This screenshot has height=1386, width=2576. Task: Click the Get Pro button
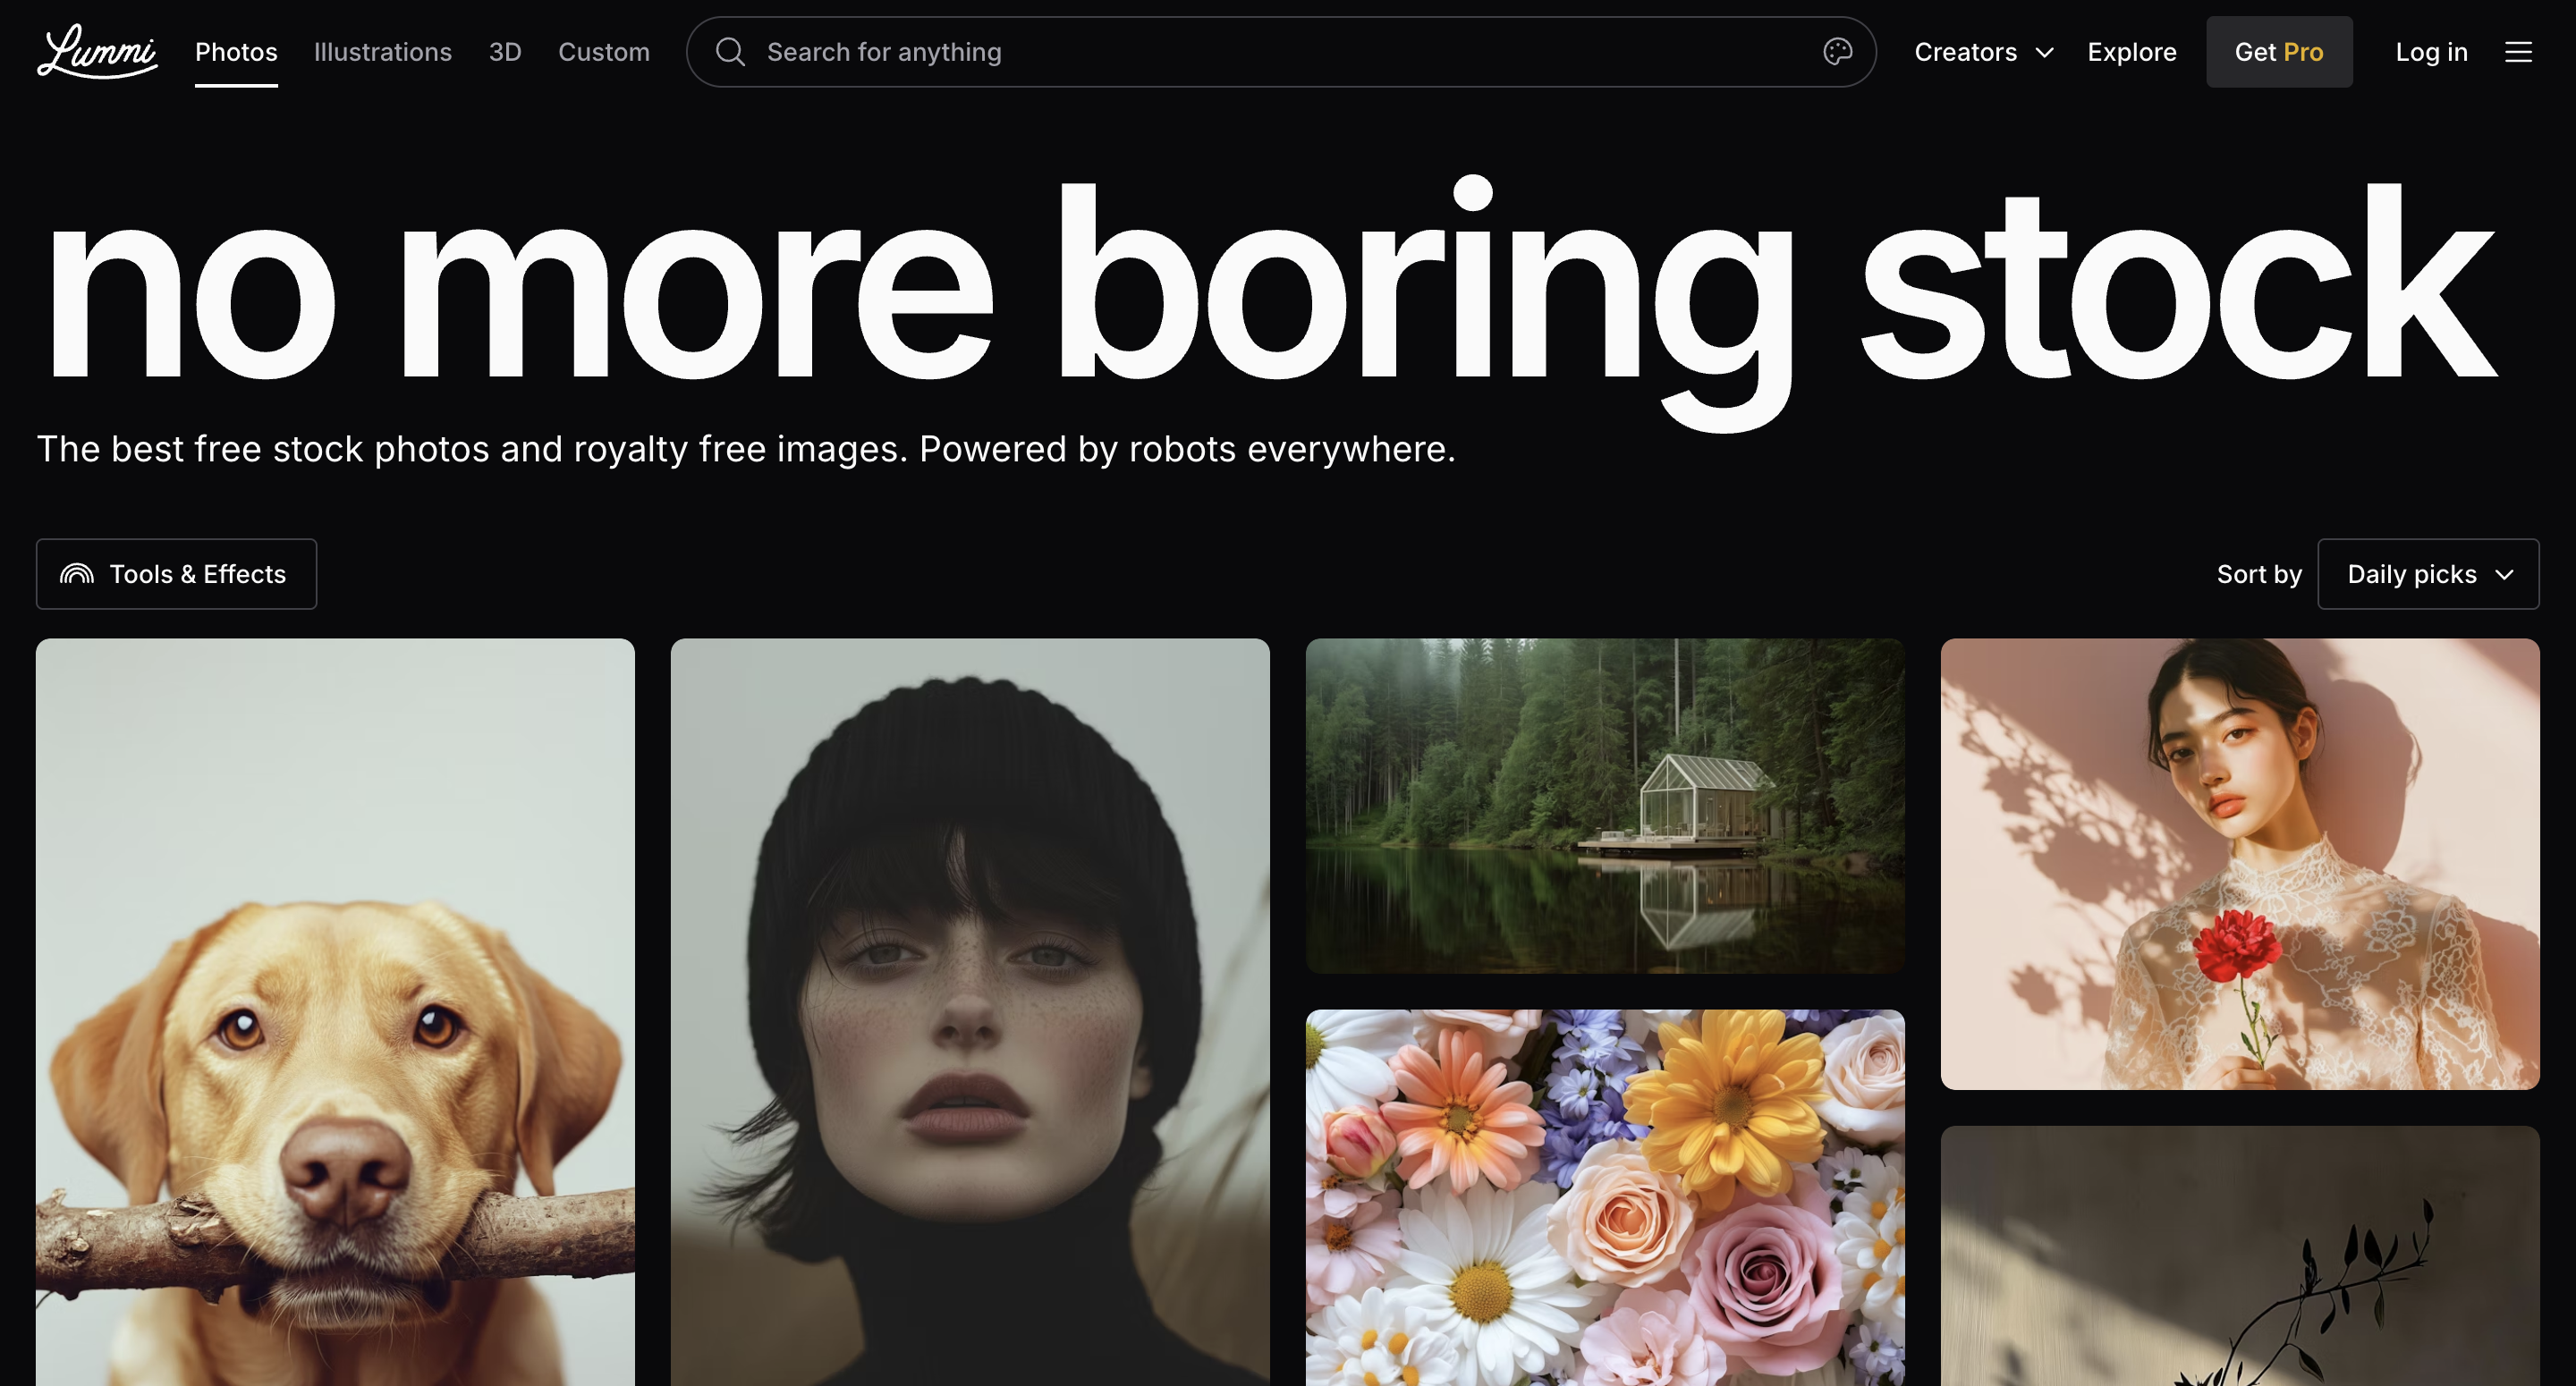click(2278, 52)
